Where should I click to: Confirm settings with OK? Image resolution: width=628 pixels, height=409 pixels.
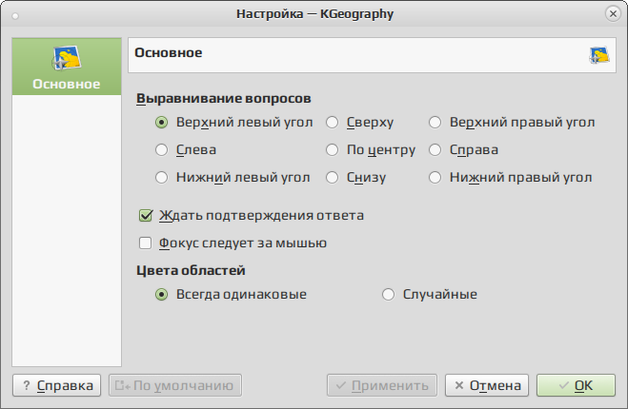(x=576, y=385)
